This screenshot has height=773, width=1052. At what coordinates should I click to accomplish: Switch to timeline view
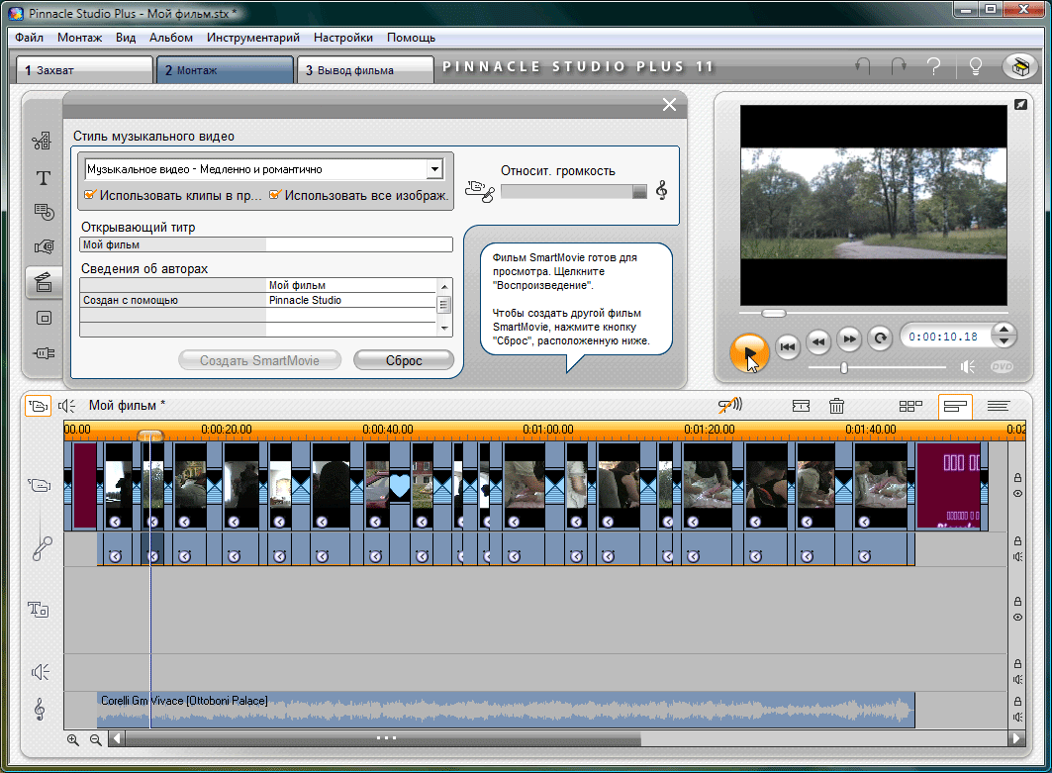955,406
